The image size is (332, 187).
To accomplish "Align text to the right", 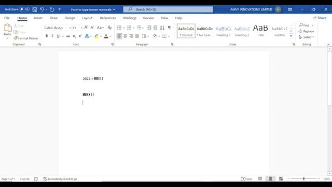I will coord(131,36).
